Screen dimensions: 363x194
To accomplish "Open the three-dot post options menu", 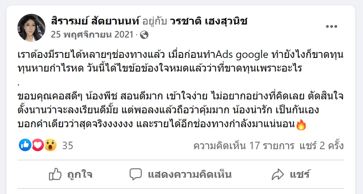I will [331, 26].
